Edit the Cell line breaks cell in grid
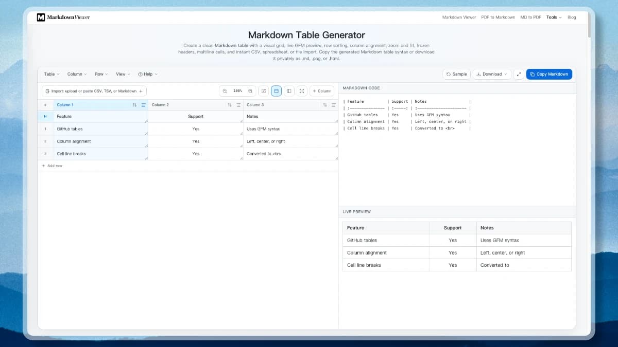Viewport: 618px width, 347px height. click(100, 154)
